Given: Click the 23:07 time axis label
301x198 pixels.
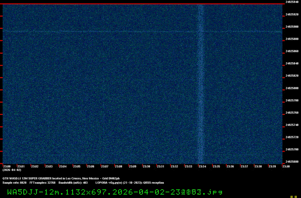Looking at the screenshot, I should (105, 166).
